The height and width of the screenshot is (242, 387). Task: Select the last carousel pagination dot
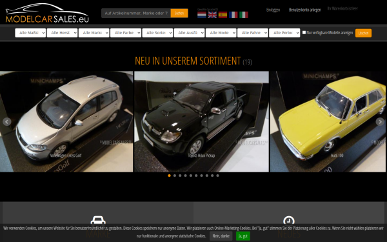tap(218, 176)
